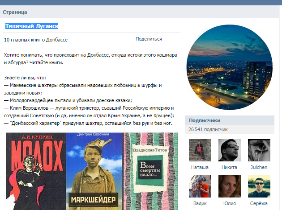The width and height of the screenshot is (282, 210).
Task: Click the 26 541 подписчик count
Action: [208, 129]
